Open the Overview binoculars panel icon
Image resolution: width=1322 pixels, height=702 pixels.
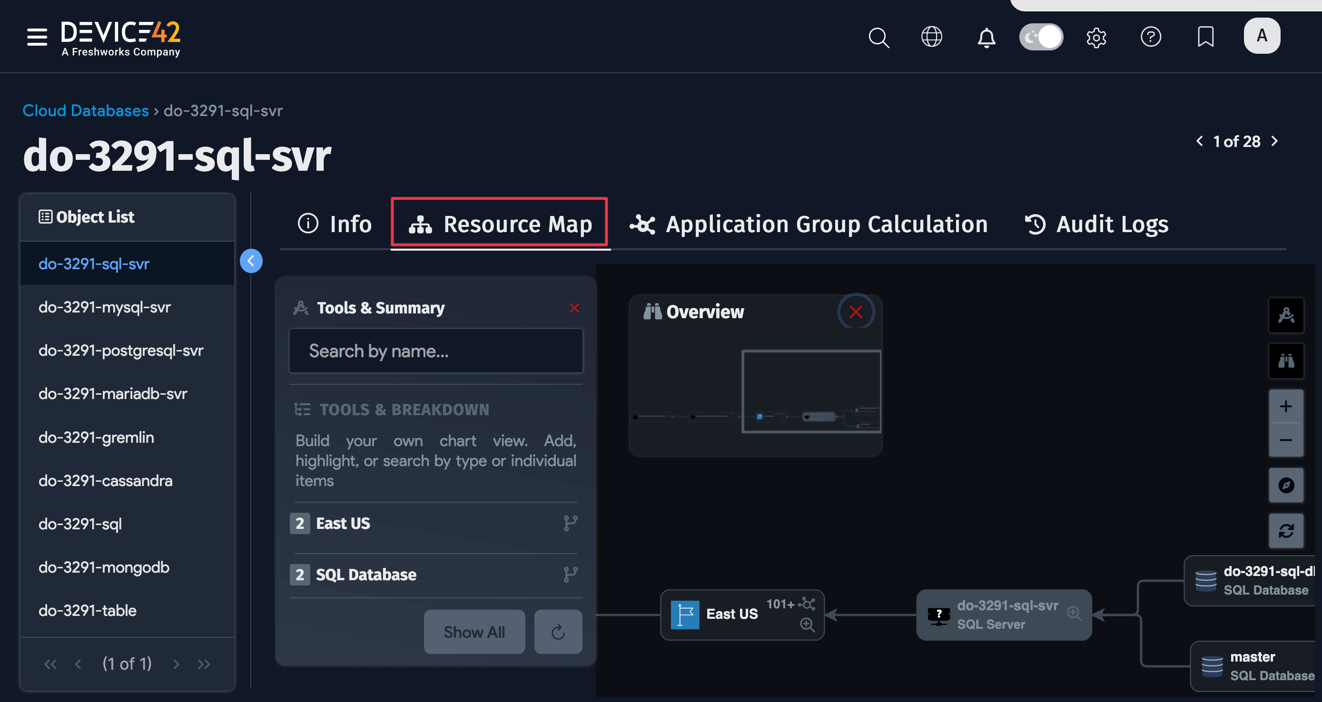(x=1286, y=361)
